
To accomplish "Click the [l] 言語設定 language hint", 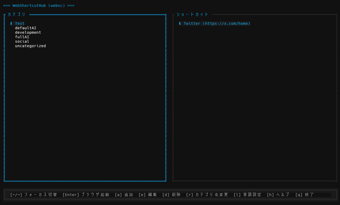I will (248, 195).
